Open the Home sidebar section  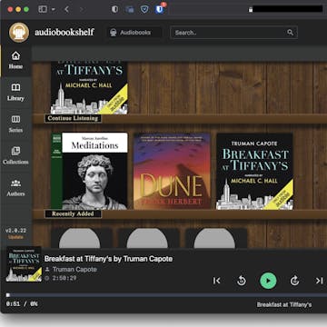pyautogui.click(x=15, y=60)
